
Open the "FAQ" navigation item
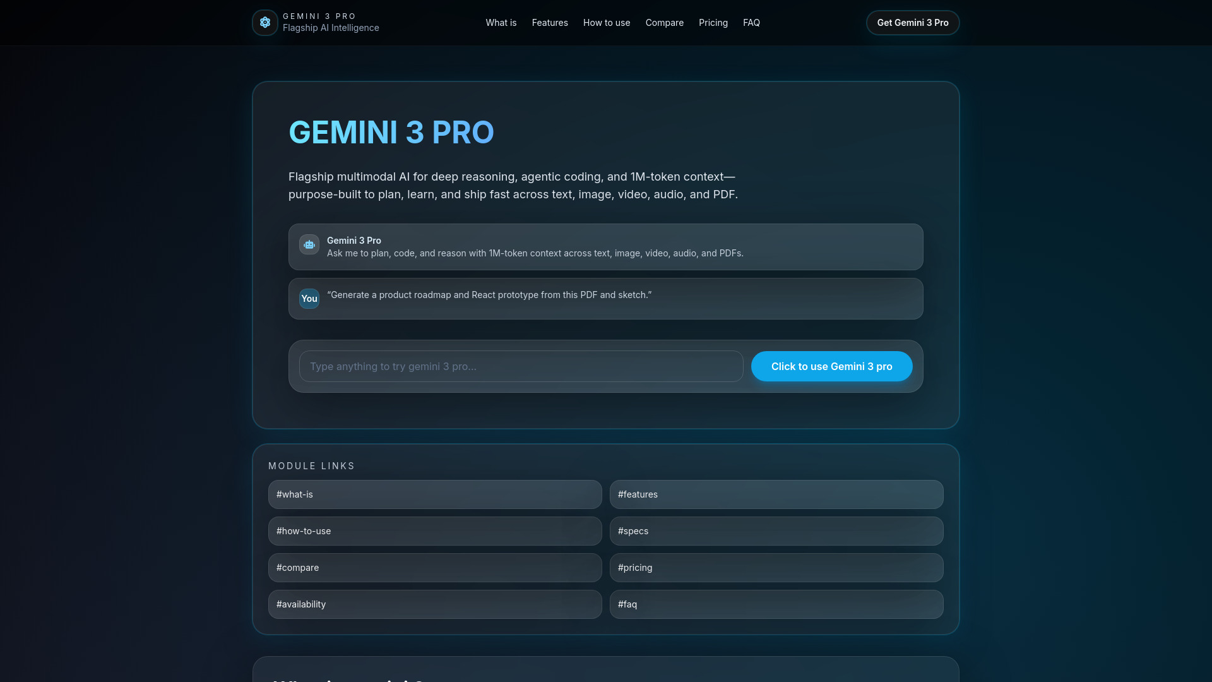[751, 22]
